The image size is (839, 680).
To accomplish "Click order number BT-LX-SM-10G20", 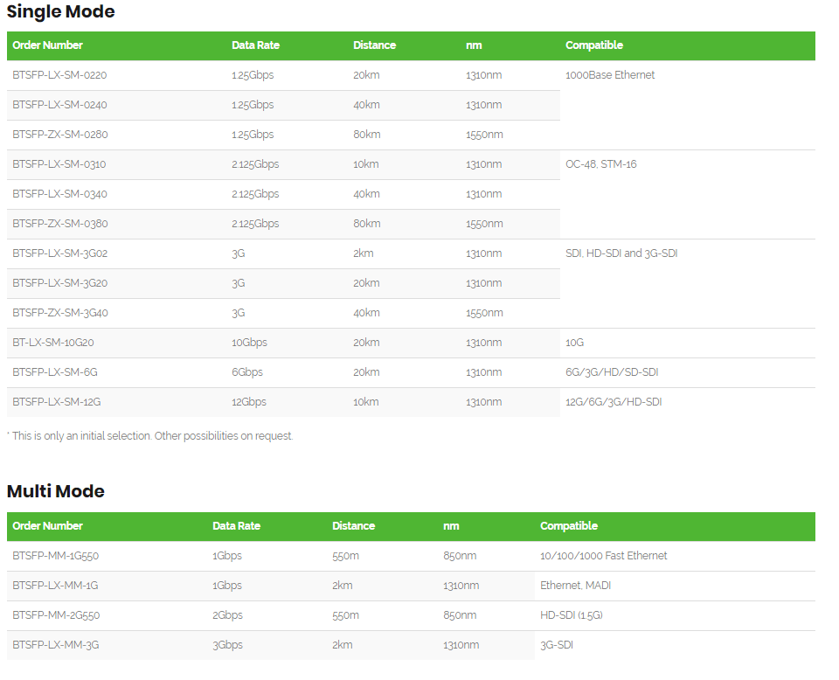I will 53,343.
